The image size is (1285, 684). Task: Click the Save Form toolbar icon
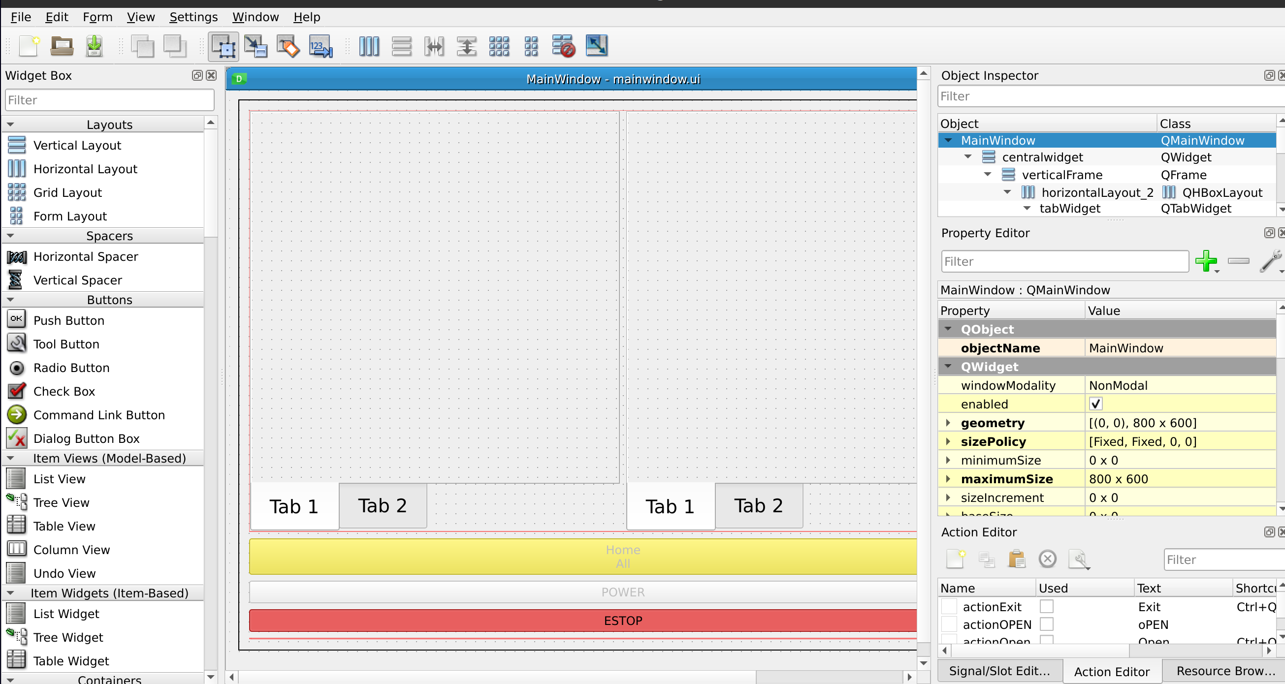(94, 46)
